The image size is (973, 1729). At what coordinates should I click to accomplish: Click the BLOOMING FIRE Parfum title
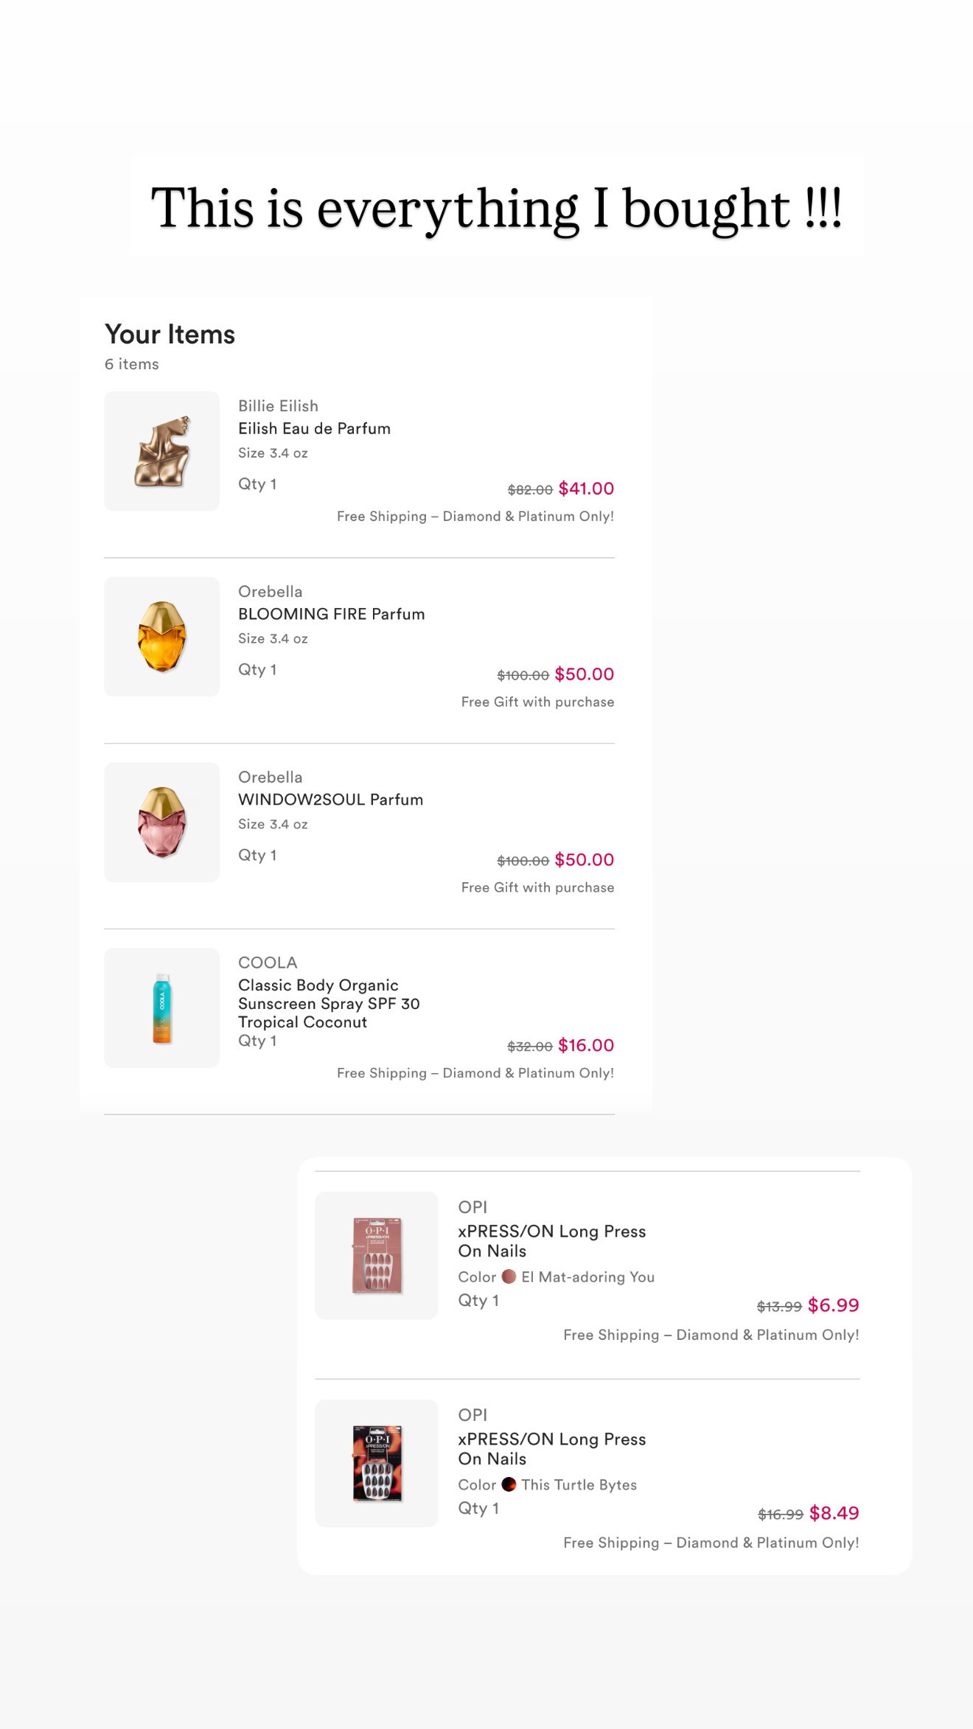(x=331, y=615)
